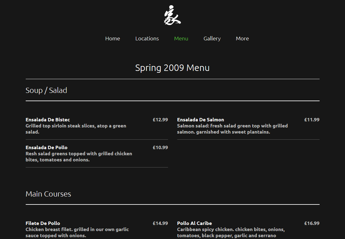Screen dimensions: 345x239
Task: Click the £16.99 Pollo Al Caribe price
Action: pyautogui.click(x=312, y=223)
